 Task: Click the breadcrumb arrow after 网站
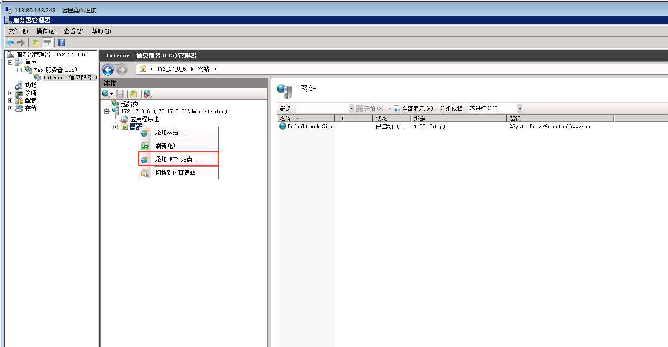216,69
